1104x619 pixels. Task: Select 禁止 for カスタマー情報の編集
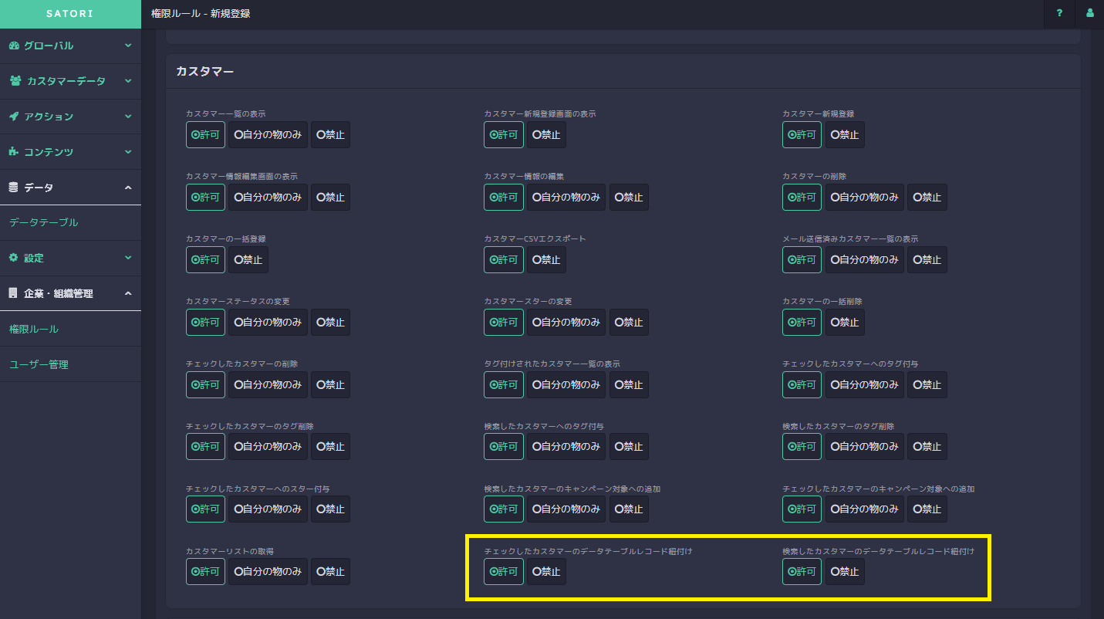click(629, 197)
